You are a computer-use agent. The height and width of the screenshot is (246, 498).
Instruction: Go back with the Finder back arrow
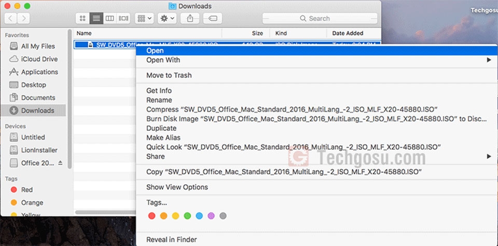(x=11, y=18)
